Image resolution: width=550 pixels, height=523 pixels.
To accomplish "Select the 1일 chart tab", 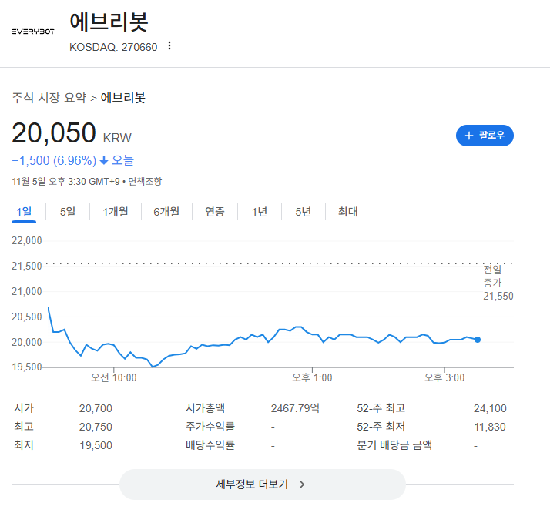I will tap(24, 212).
